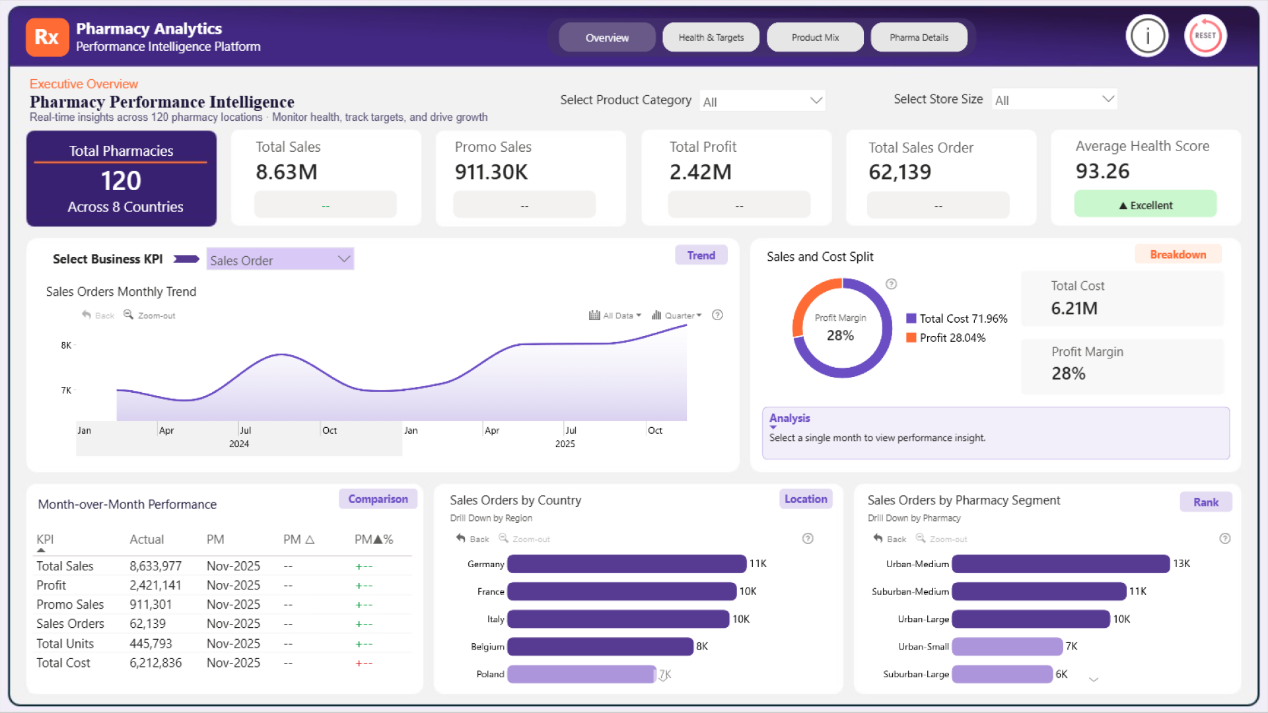Click Back arrow in country chart
This screenshot has width=1268, height=713.
point(461,539)
